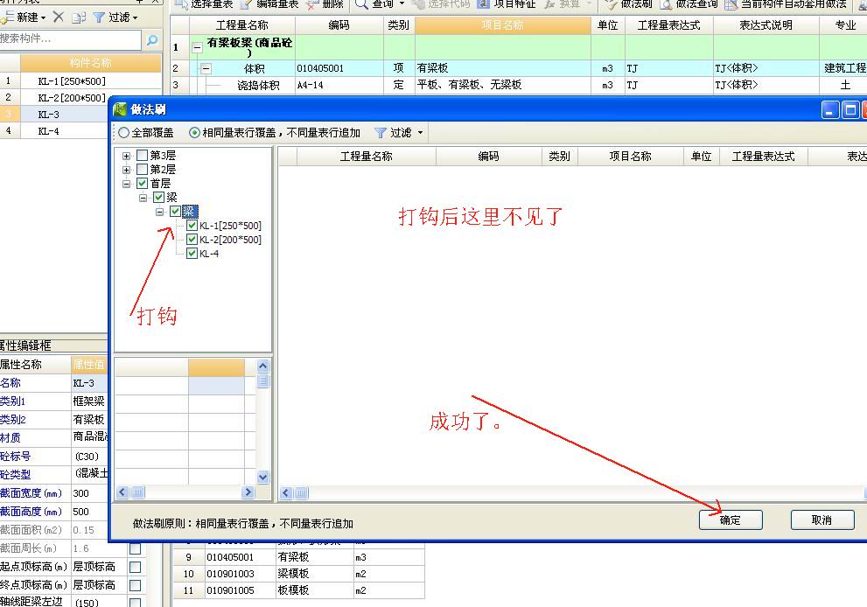Screen dimensions: 867x607
Task: Click the 过滤 funnel icon in component list toolbar
Action: (x=99, y=17)
